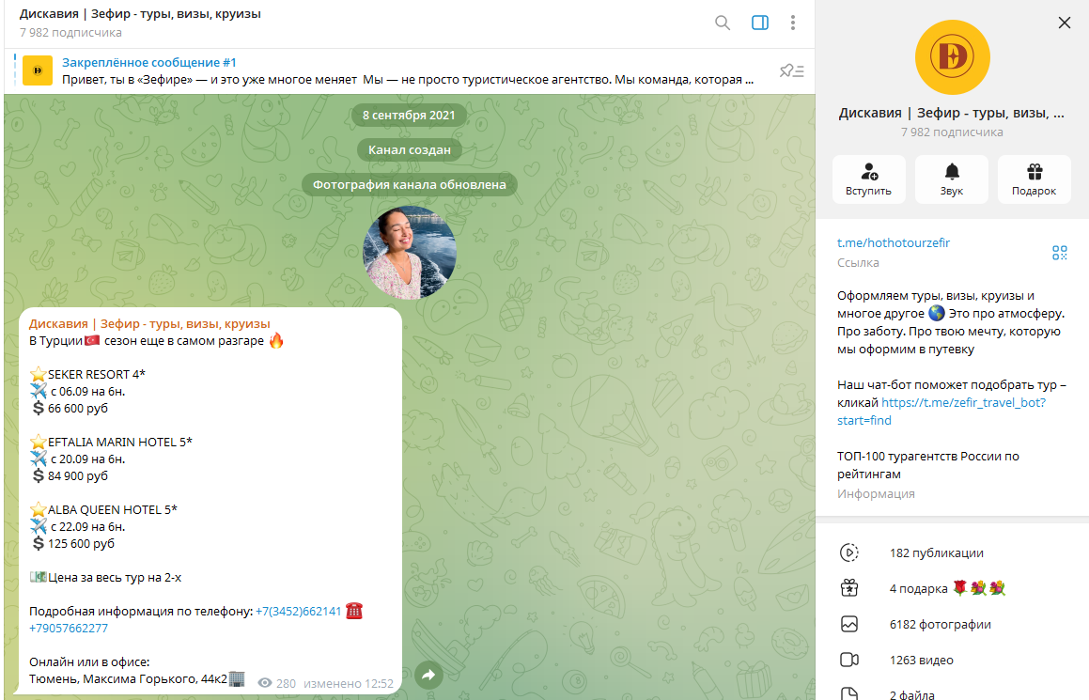Click the 66 600 руб price
Image resolution: width=1089 pixels, height=700 pixels.
pos(78,409)
